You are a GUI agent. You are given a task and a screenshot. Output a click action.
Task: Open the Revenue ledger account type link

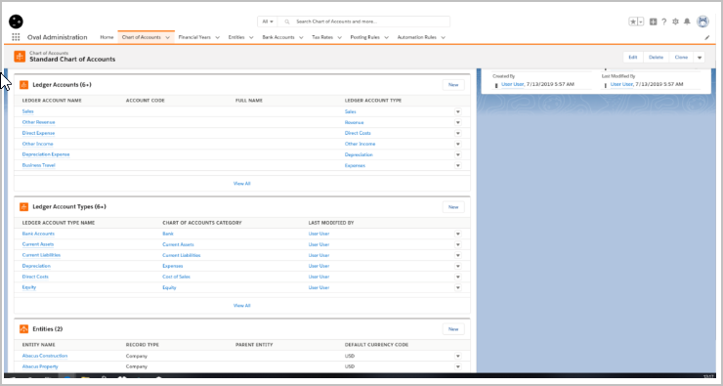point(354,123)
